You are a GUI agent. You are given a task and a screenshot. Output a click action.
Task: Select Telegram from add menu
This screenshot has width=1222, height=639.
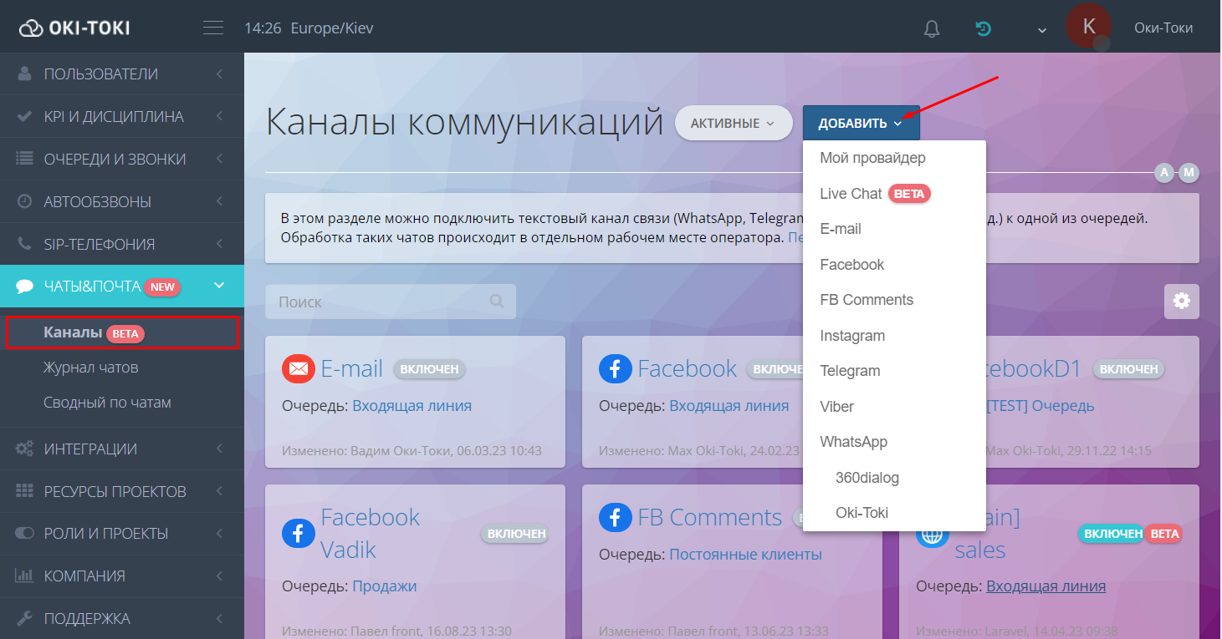pos(894,371)
